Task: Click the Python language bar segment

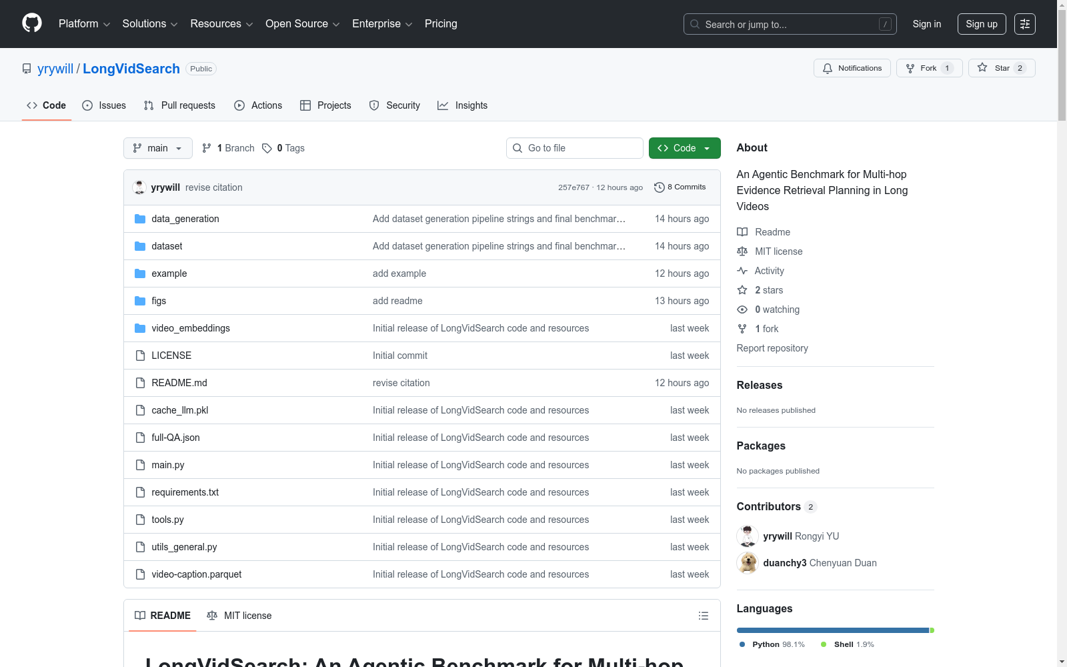Action: pos(833,630)
